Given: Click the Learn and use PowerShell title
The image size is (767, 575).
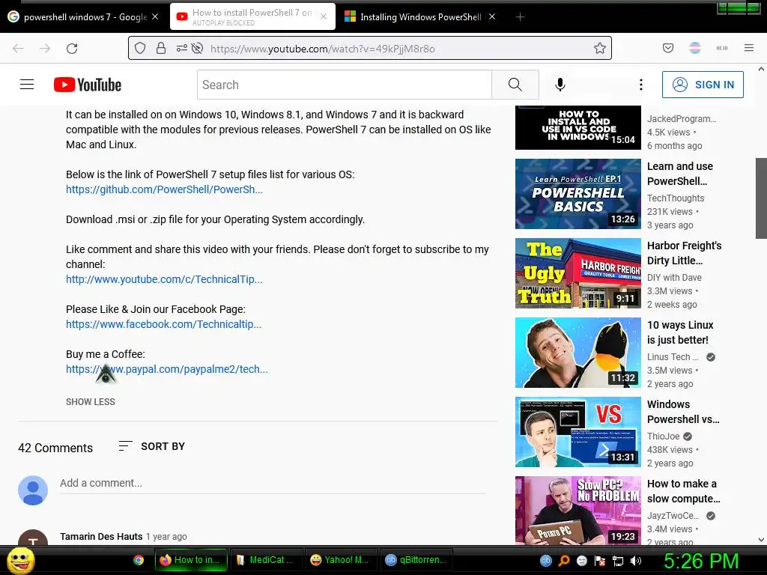Looking at the screenshot, I should tap(680, 174).
